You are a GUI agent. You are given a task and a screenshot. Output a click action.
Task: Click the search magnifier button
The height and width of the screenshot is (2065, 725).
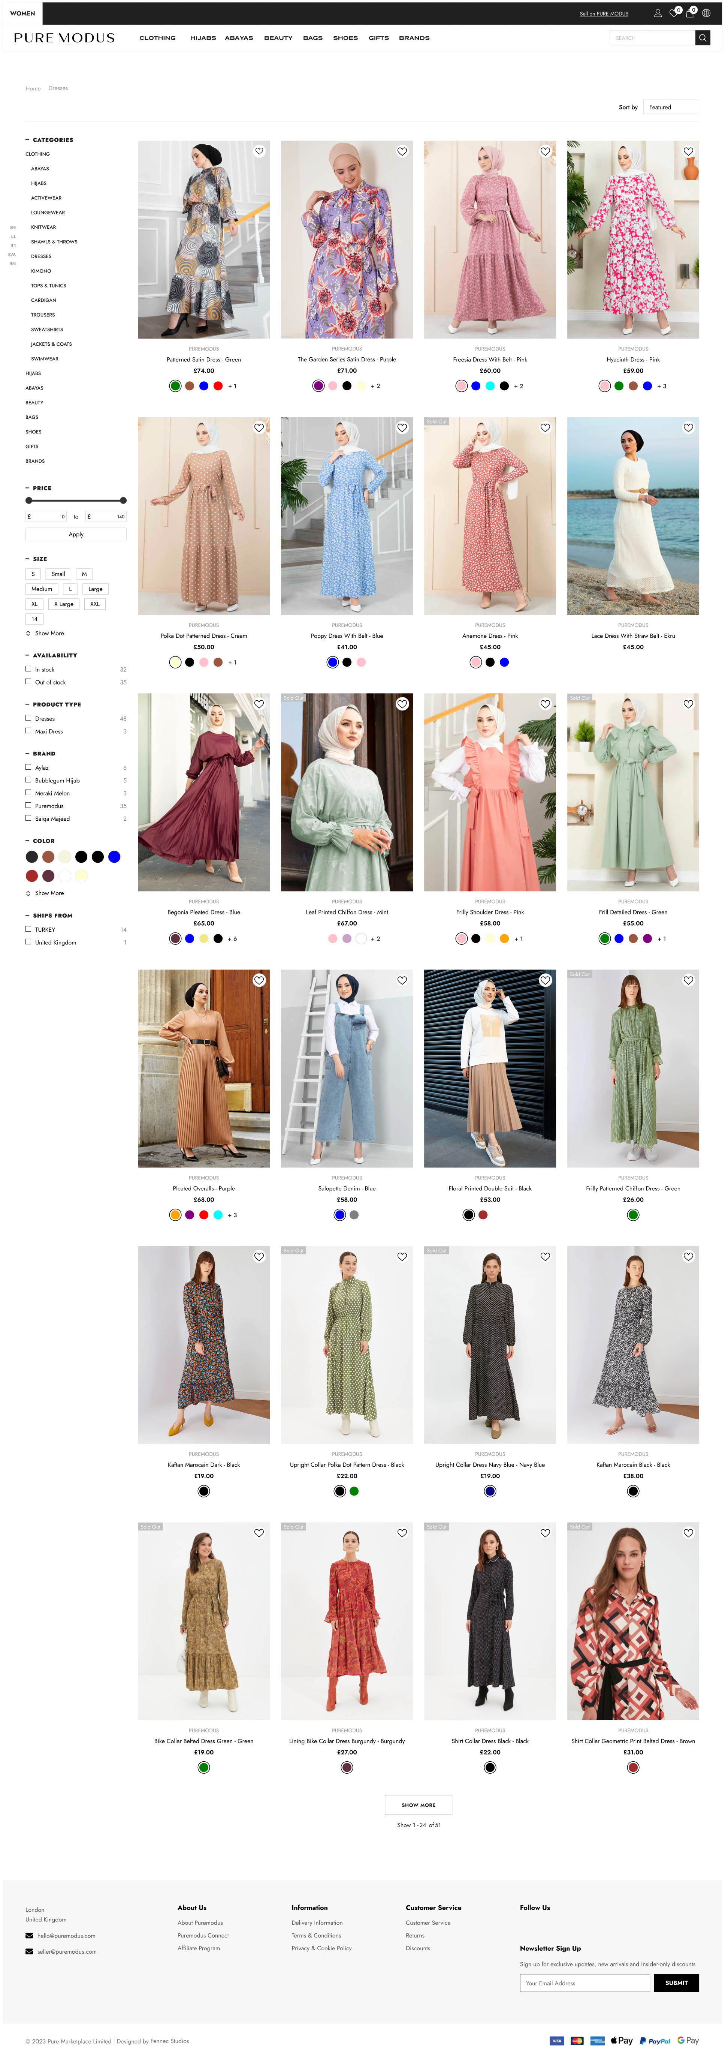click(703, 37)
